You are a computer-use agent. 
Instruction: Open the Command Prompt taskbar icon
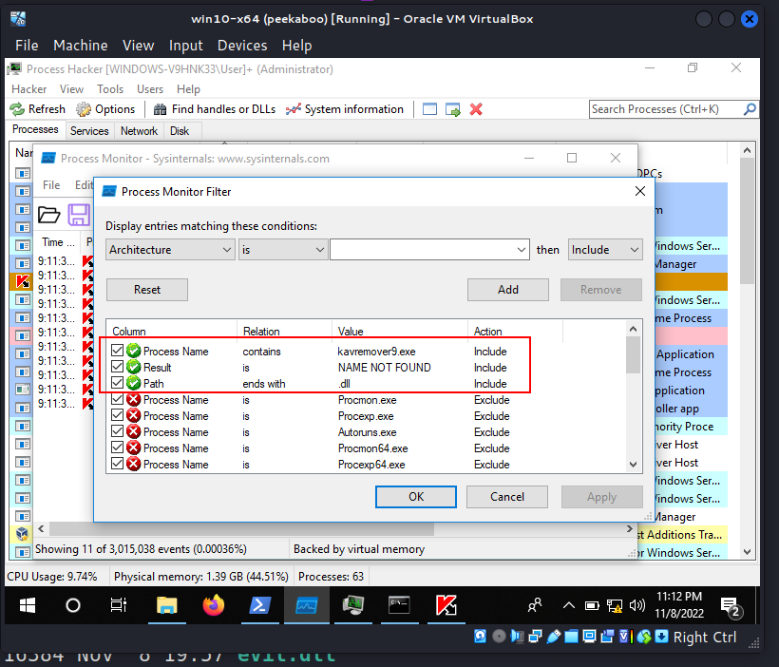tap(399, 605)
